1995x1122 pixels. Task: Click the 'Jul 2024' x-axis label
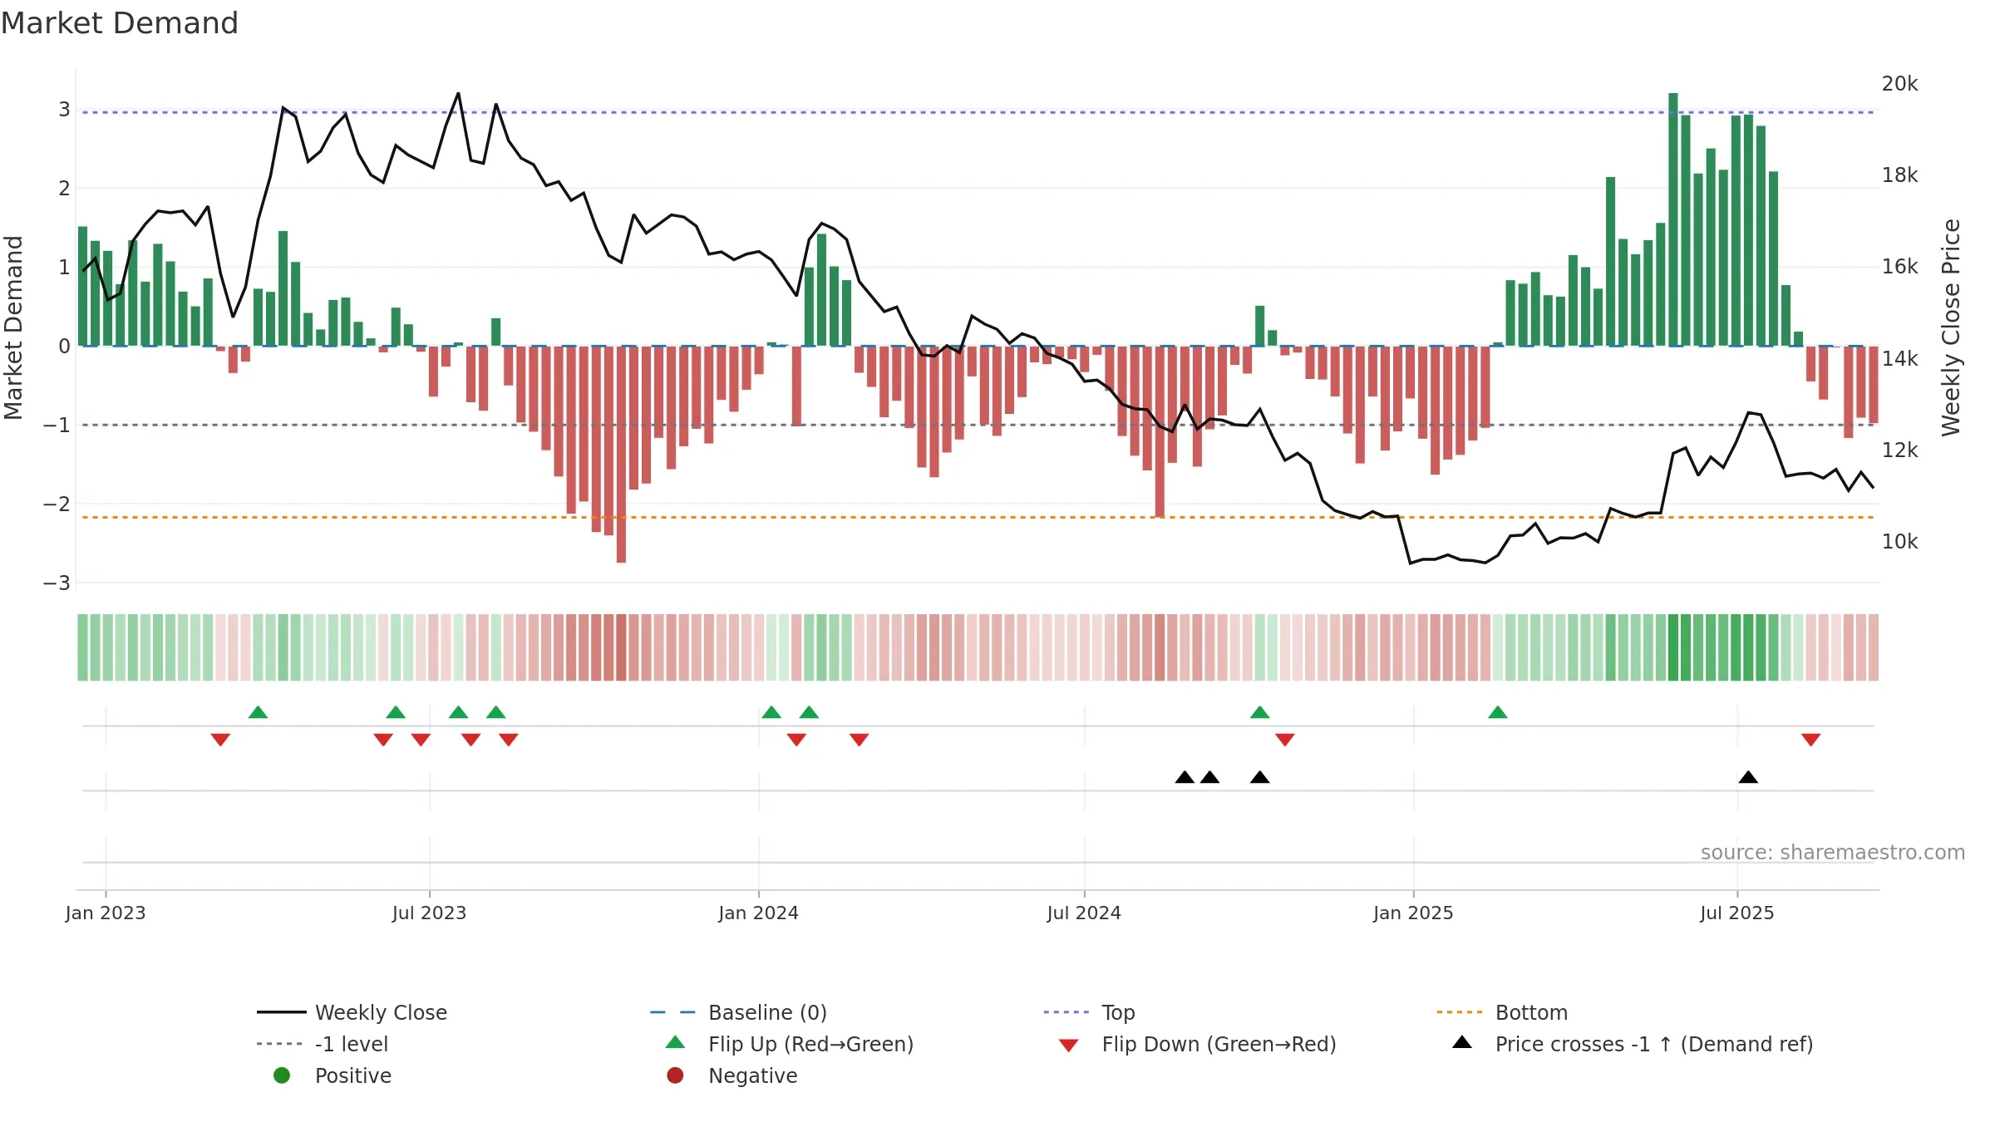tap(1084, 913)
